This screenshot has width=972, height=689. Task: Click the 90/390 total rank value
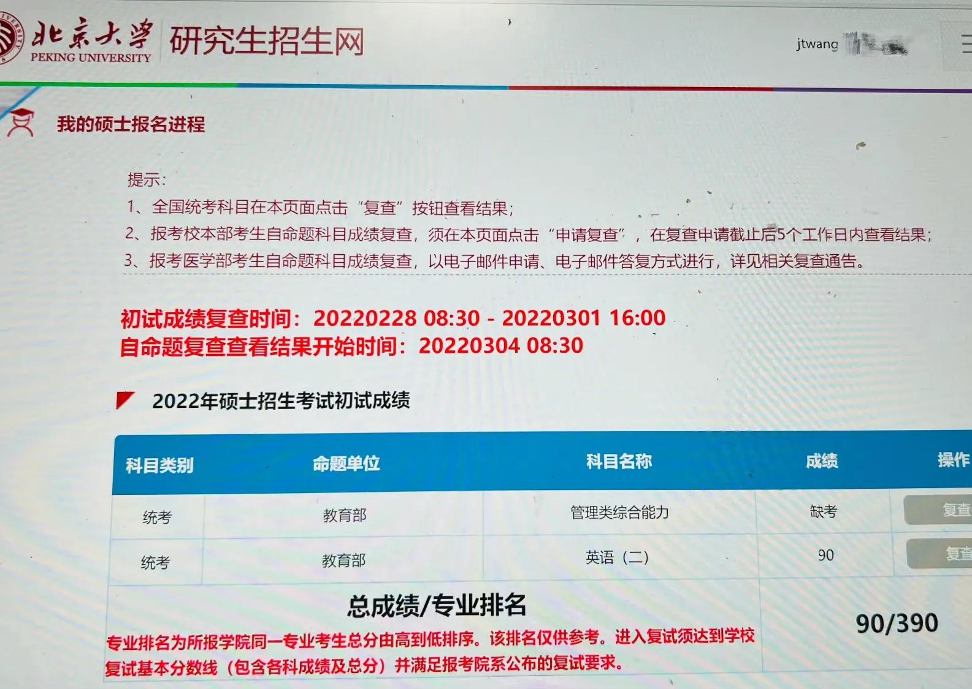[x=897, y=623]
